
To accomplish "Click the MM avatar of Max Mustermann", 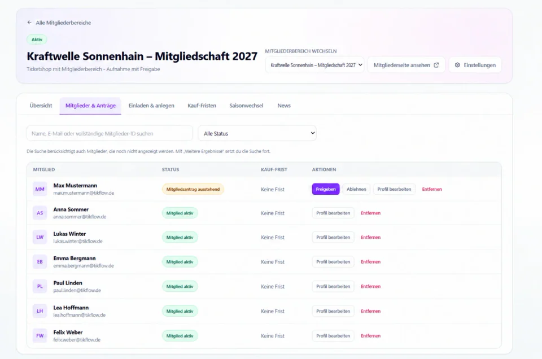I will 40,189.
